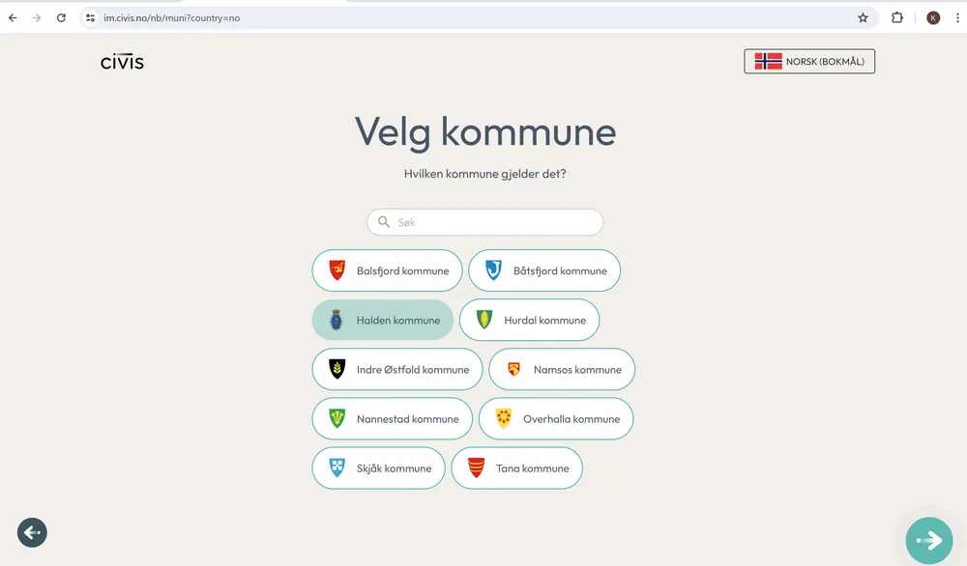Click the Skjåk kommune shield icon
Viewport: 967px width, 566px height.
(x=337, y=468)
